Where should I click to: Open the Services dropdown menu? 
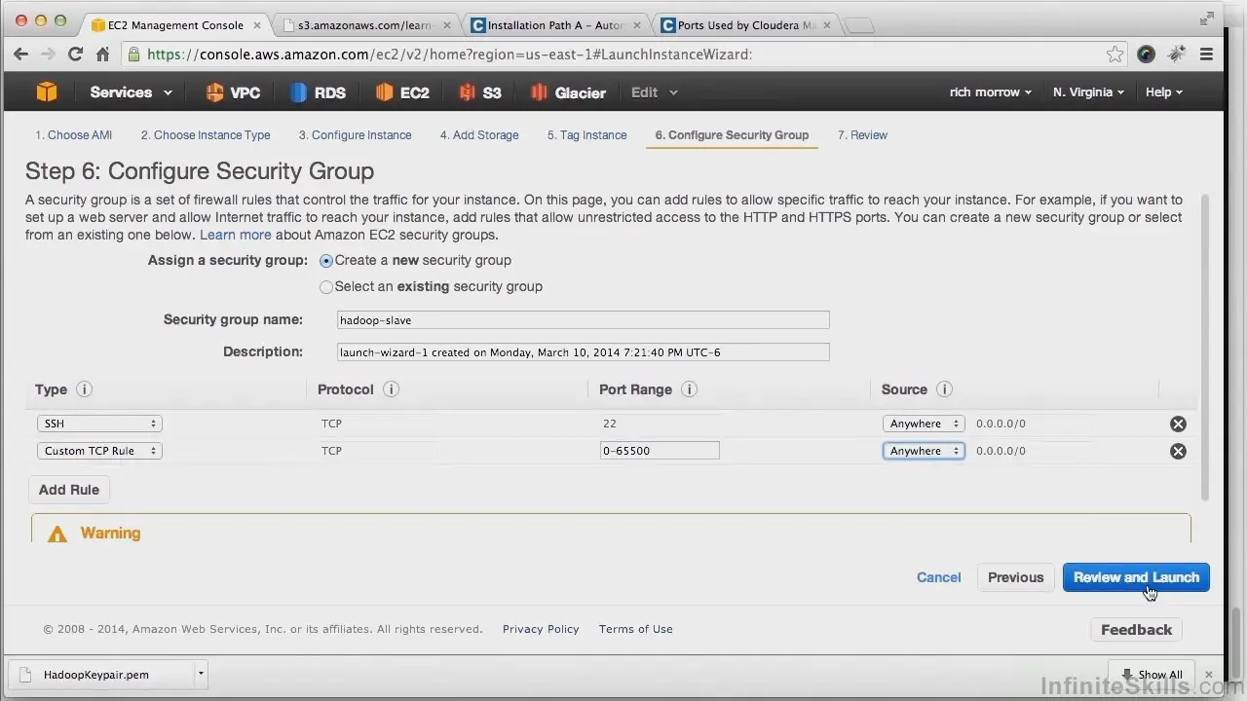coord(131,92)
